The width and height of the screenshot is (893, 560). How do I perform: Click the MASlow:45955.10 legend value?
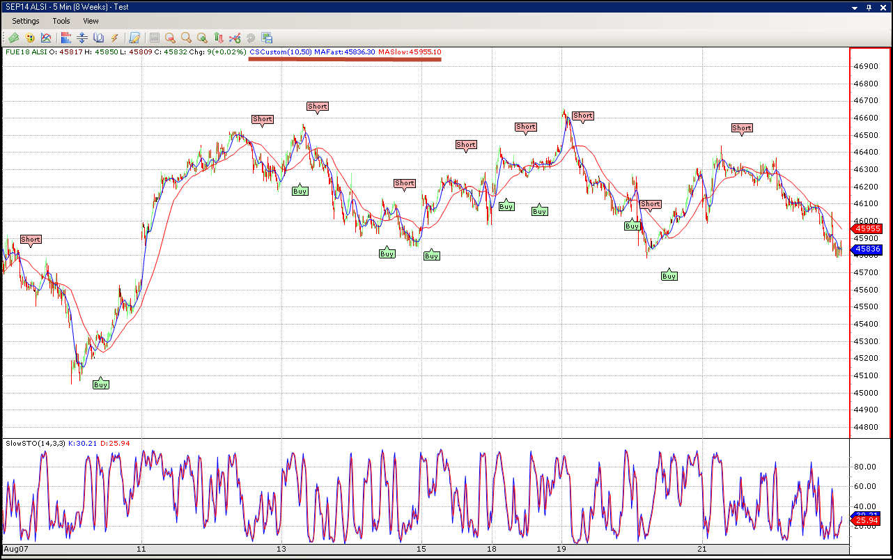(x=410, y=52)
